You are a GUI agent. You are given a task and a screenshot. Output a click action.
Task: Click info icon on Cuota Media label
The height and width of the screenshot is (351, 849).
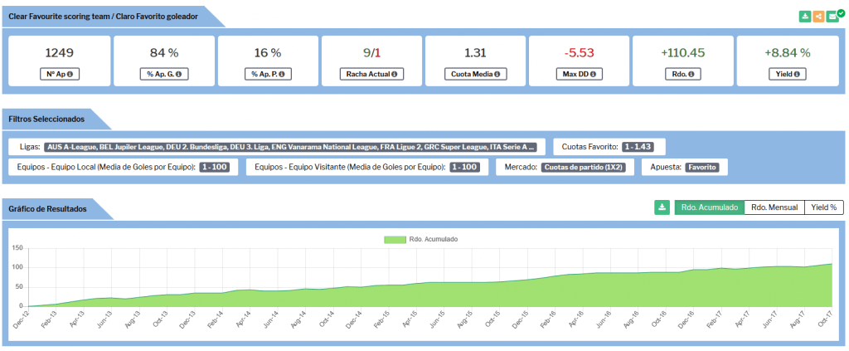[x=497, y=74]
